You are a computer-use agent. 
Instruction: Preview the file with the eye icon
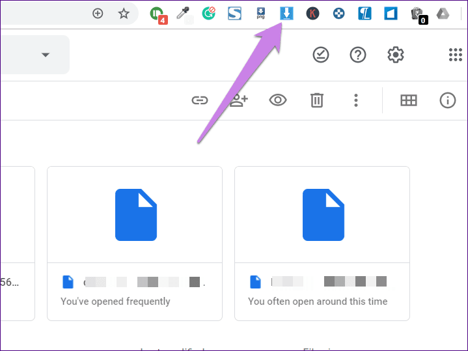pos(278,100)
